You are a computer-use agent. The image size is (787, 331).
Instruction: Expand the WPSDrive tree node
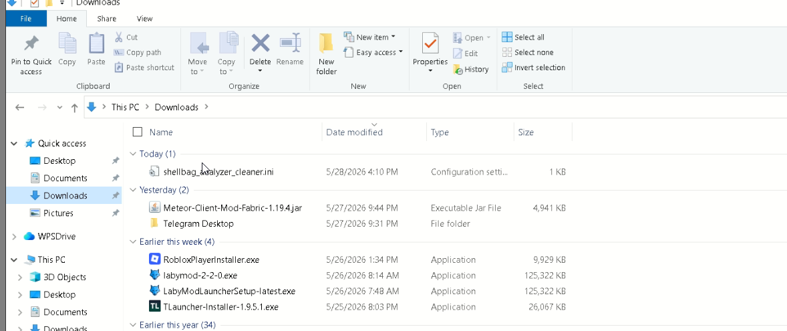tap(15, 237)
